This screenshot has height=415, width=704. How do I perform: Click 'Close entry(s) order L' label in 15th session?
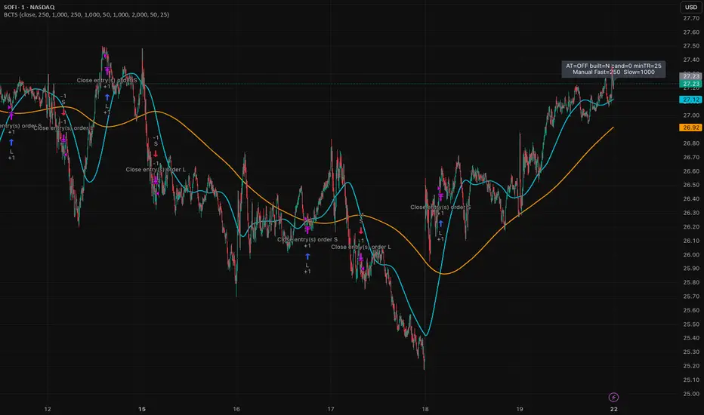click(156, 170)
